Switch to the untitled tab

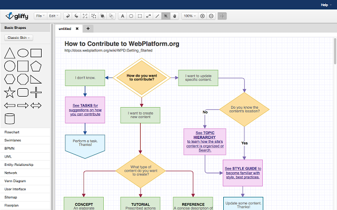tap(65, 28)
